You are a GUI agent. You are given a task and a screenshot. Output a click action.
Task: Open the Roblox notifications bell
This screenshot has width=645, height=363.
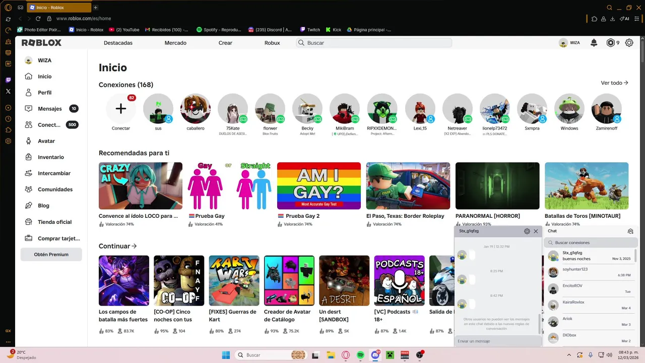(594, 43)
